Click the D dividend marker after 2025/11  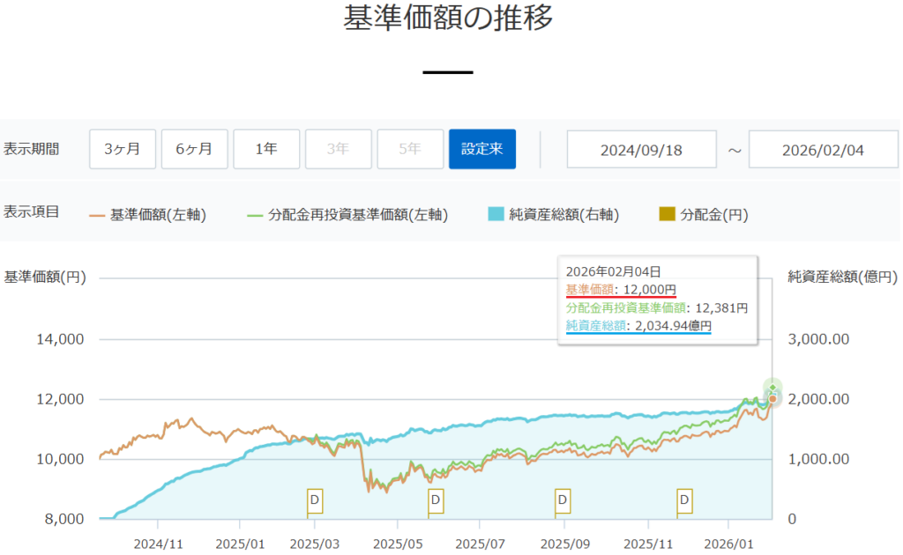(x=684, y=500)
